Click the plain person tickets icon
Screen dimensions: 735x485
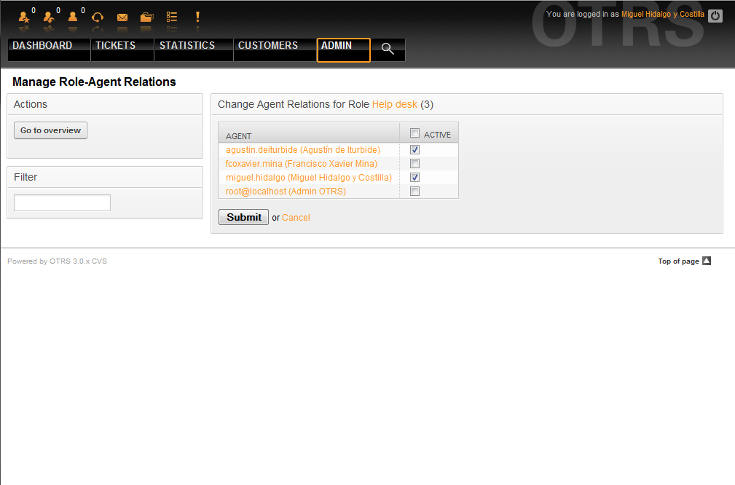click(x=73, y=17)
